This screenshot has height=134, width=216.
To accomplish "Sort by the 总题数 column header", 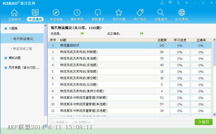I will point(162,40).
